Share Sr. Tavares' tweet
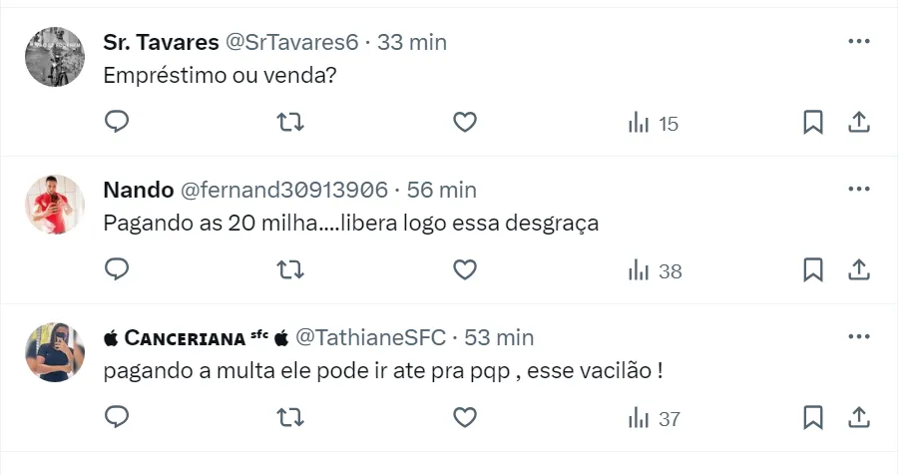 click(x=859, y=122)
